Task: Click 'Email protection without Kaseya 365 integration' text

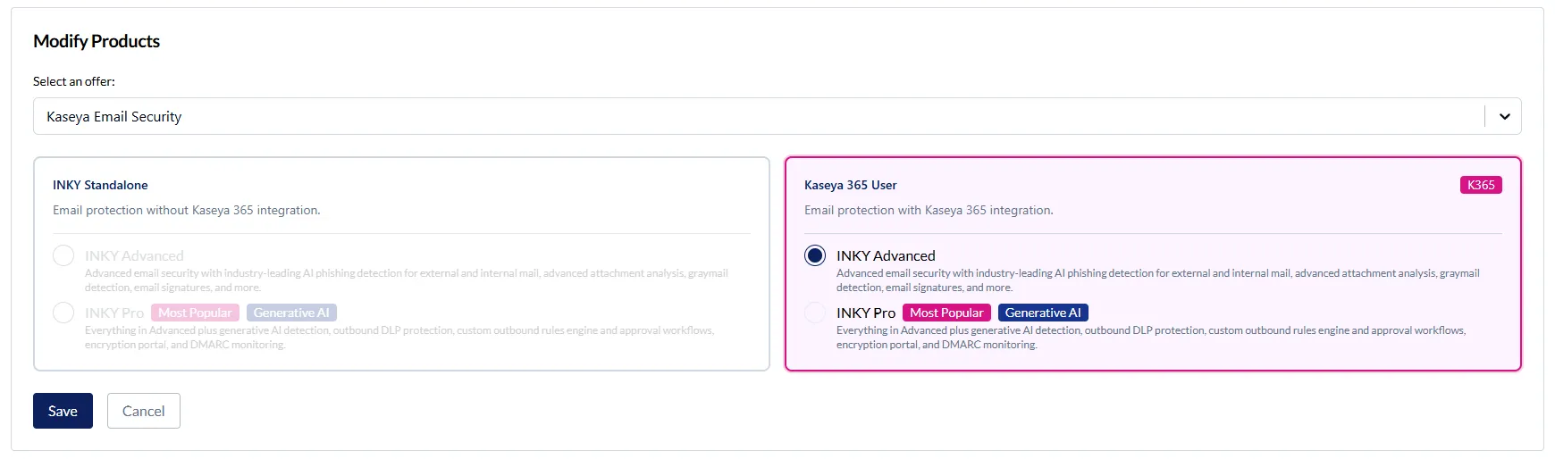Action: (x=186, y=210)
